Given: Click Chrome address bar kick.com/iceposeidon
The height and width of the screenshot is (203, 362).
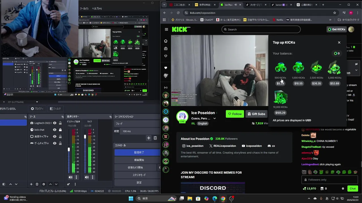Looking at the screenshot, I should 202,13.
